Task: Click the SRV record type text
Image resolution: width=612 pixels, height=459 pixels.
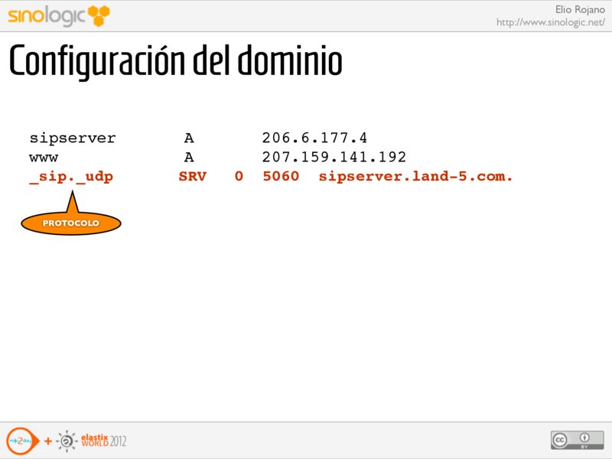Action: point(192,177)
